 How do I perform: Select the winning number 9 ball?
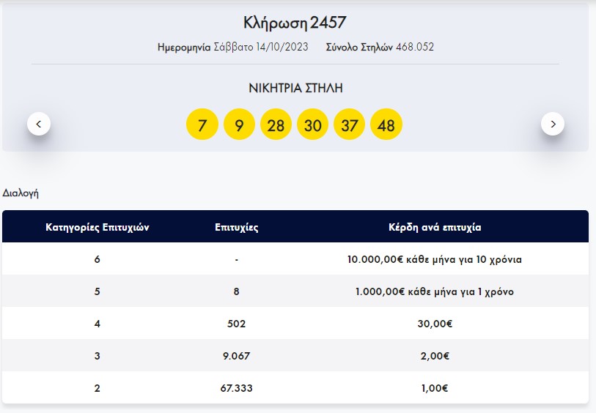coord(239,125)
